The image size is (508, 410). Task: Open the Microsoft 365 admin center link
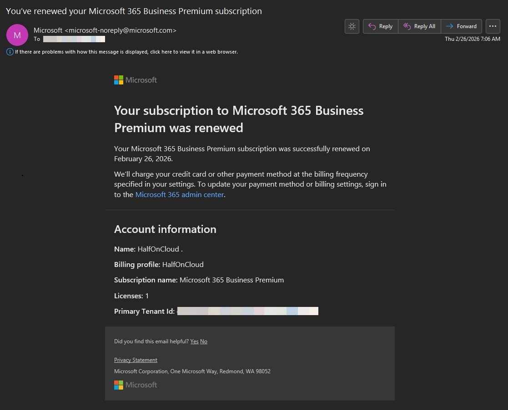click(x=179, y=194)
